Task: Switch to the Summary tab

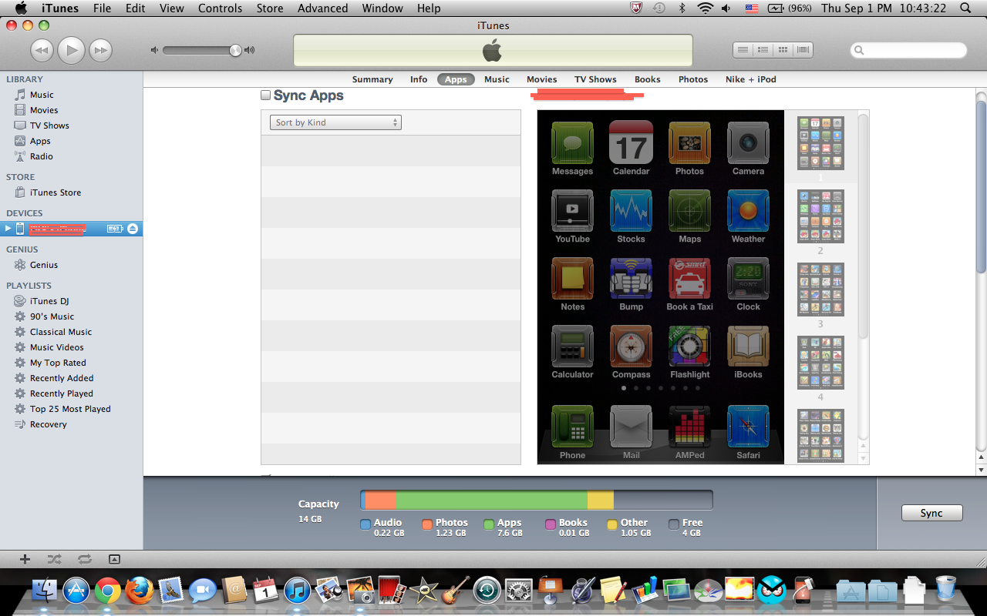Action: click(x=372, y=79)
